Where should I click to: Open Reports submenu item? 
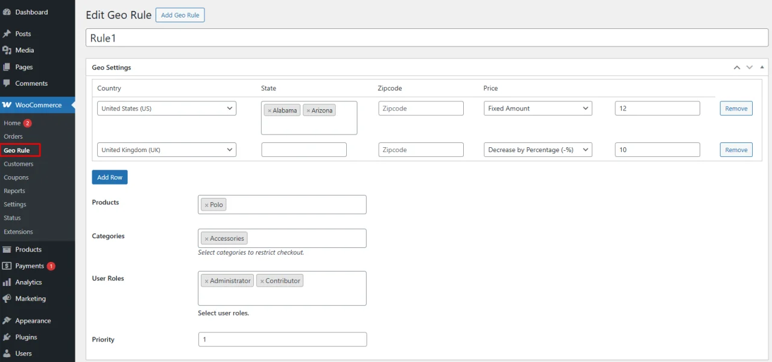(14, 191)
